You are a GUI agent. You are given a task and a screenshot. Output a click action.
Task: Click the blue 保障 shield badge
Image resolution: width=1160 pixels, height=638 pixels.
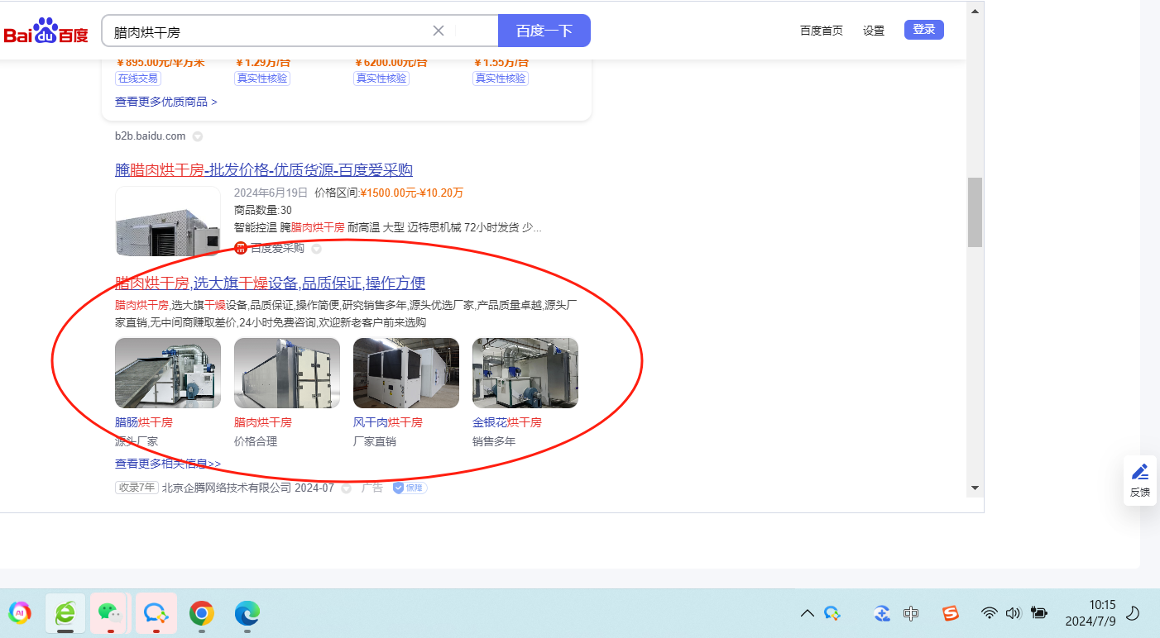410,488
